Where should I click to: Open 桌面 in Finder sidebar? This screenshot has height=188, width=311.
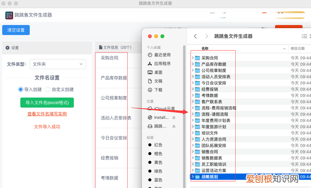click(x=155, y=72)
